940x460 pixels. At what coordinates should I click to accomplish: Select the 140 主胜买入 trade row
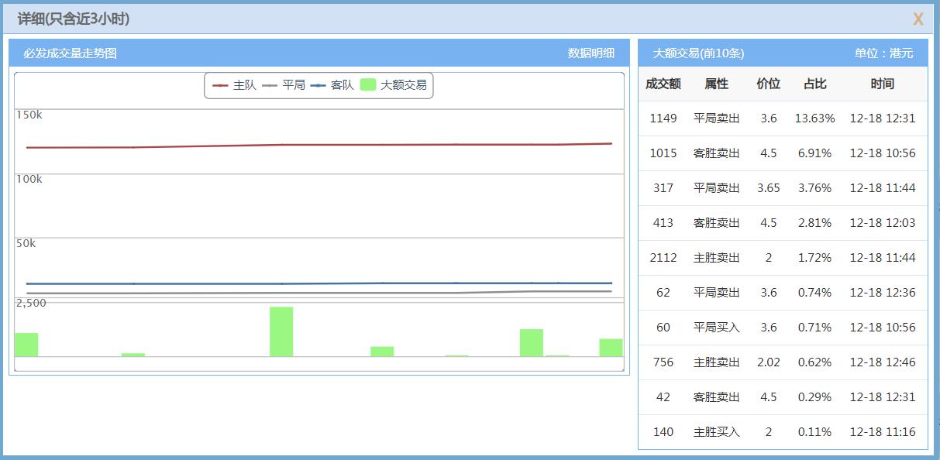coord(775,431)
